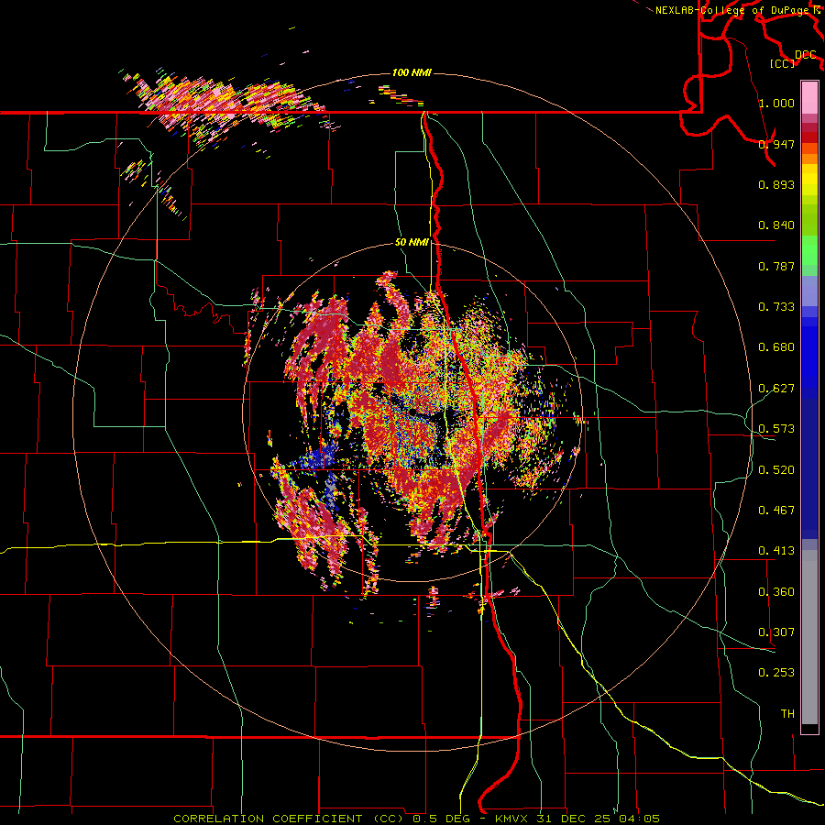
Task: Click the pink segment of the color bar
Action: (809, 98)
